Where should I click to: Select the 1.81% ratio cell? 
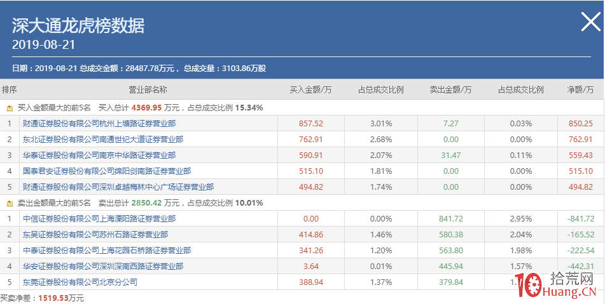coord(381,171)
